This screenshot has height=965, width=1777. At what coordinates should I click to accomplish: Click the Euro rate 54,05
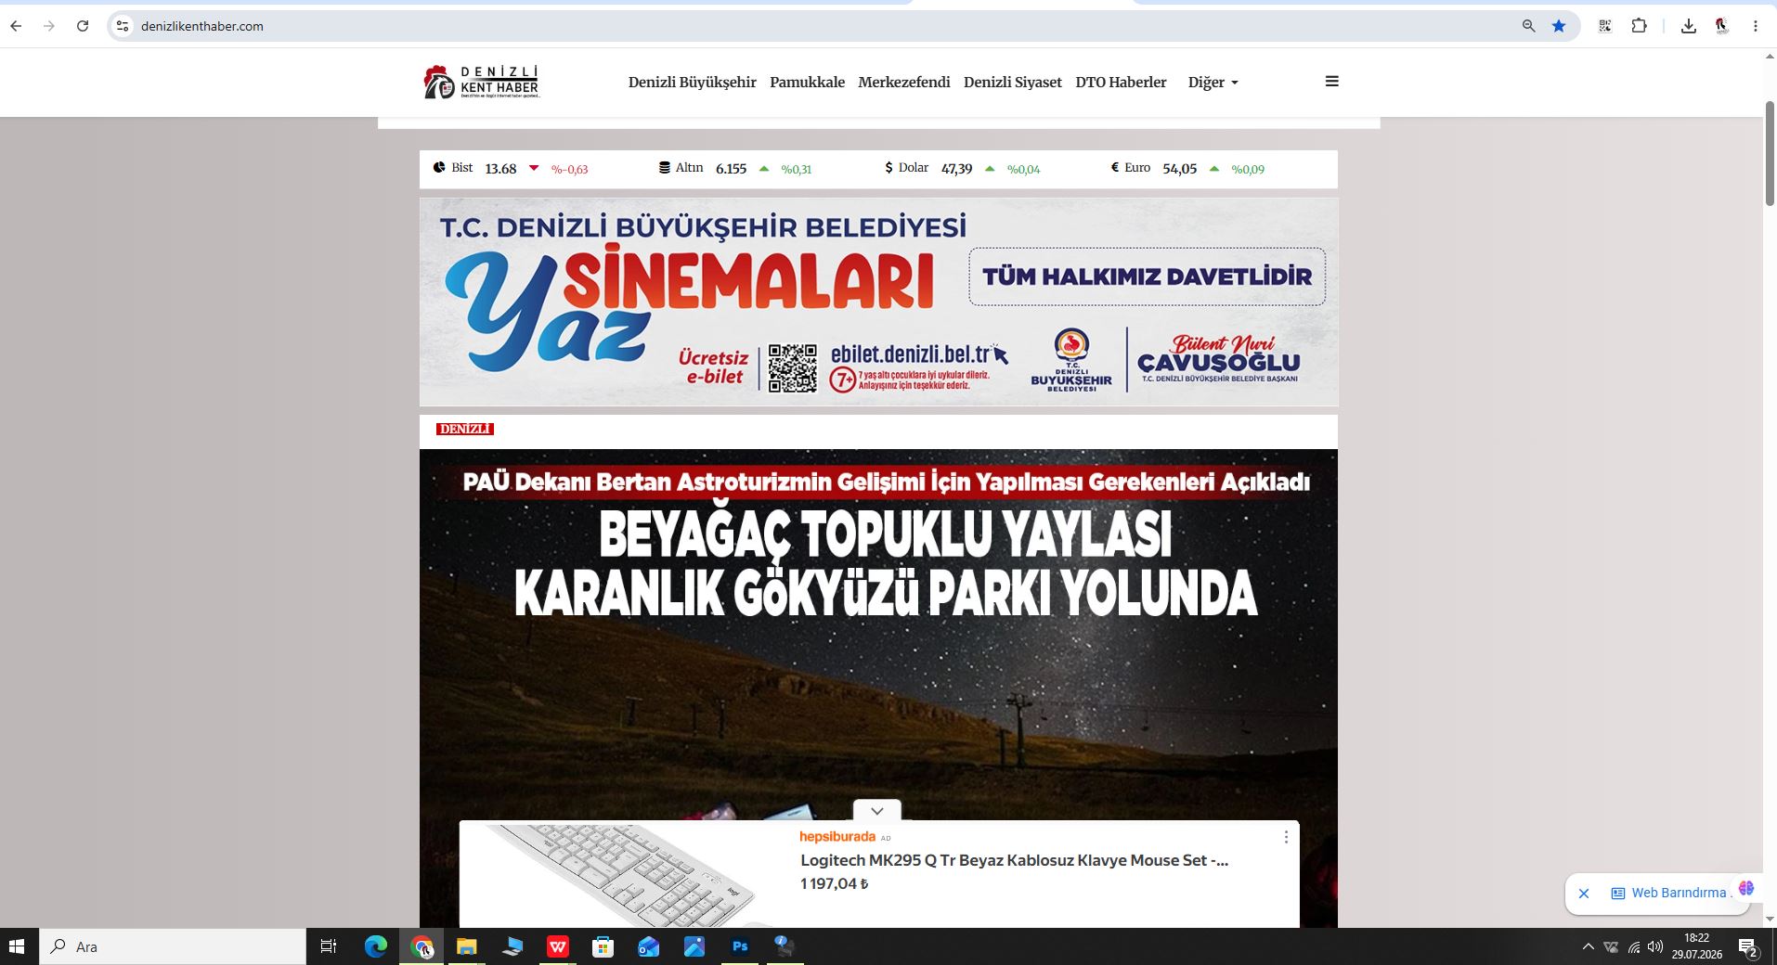(x=1179, y=169)
